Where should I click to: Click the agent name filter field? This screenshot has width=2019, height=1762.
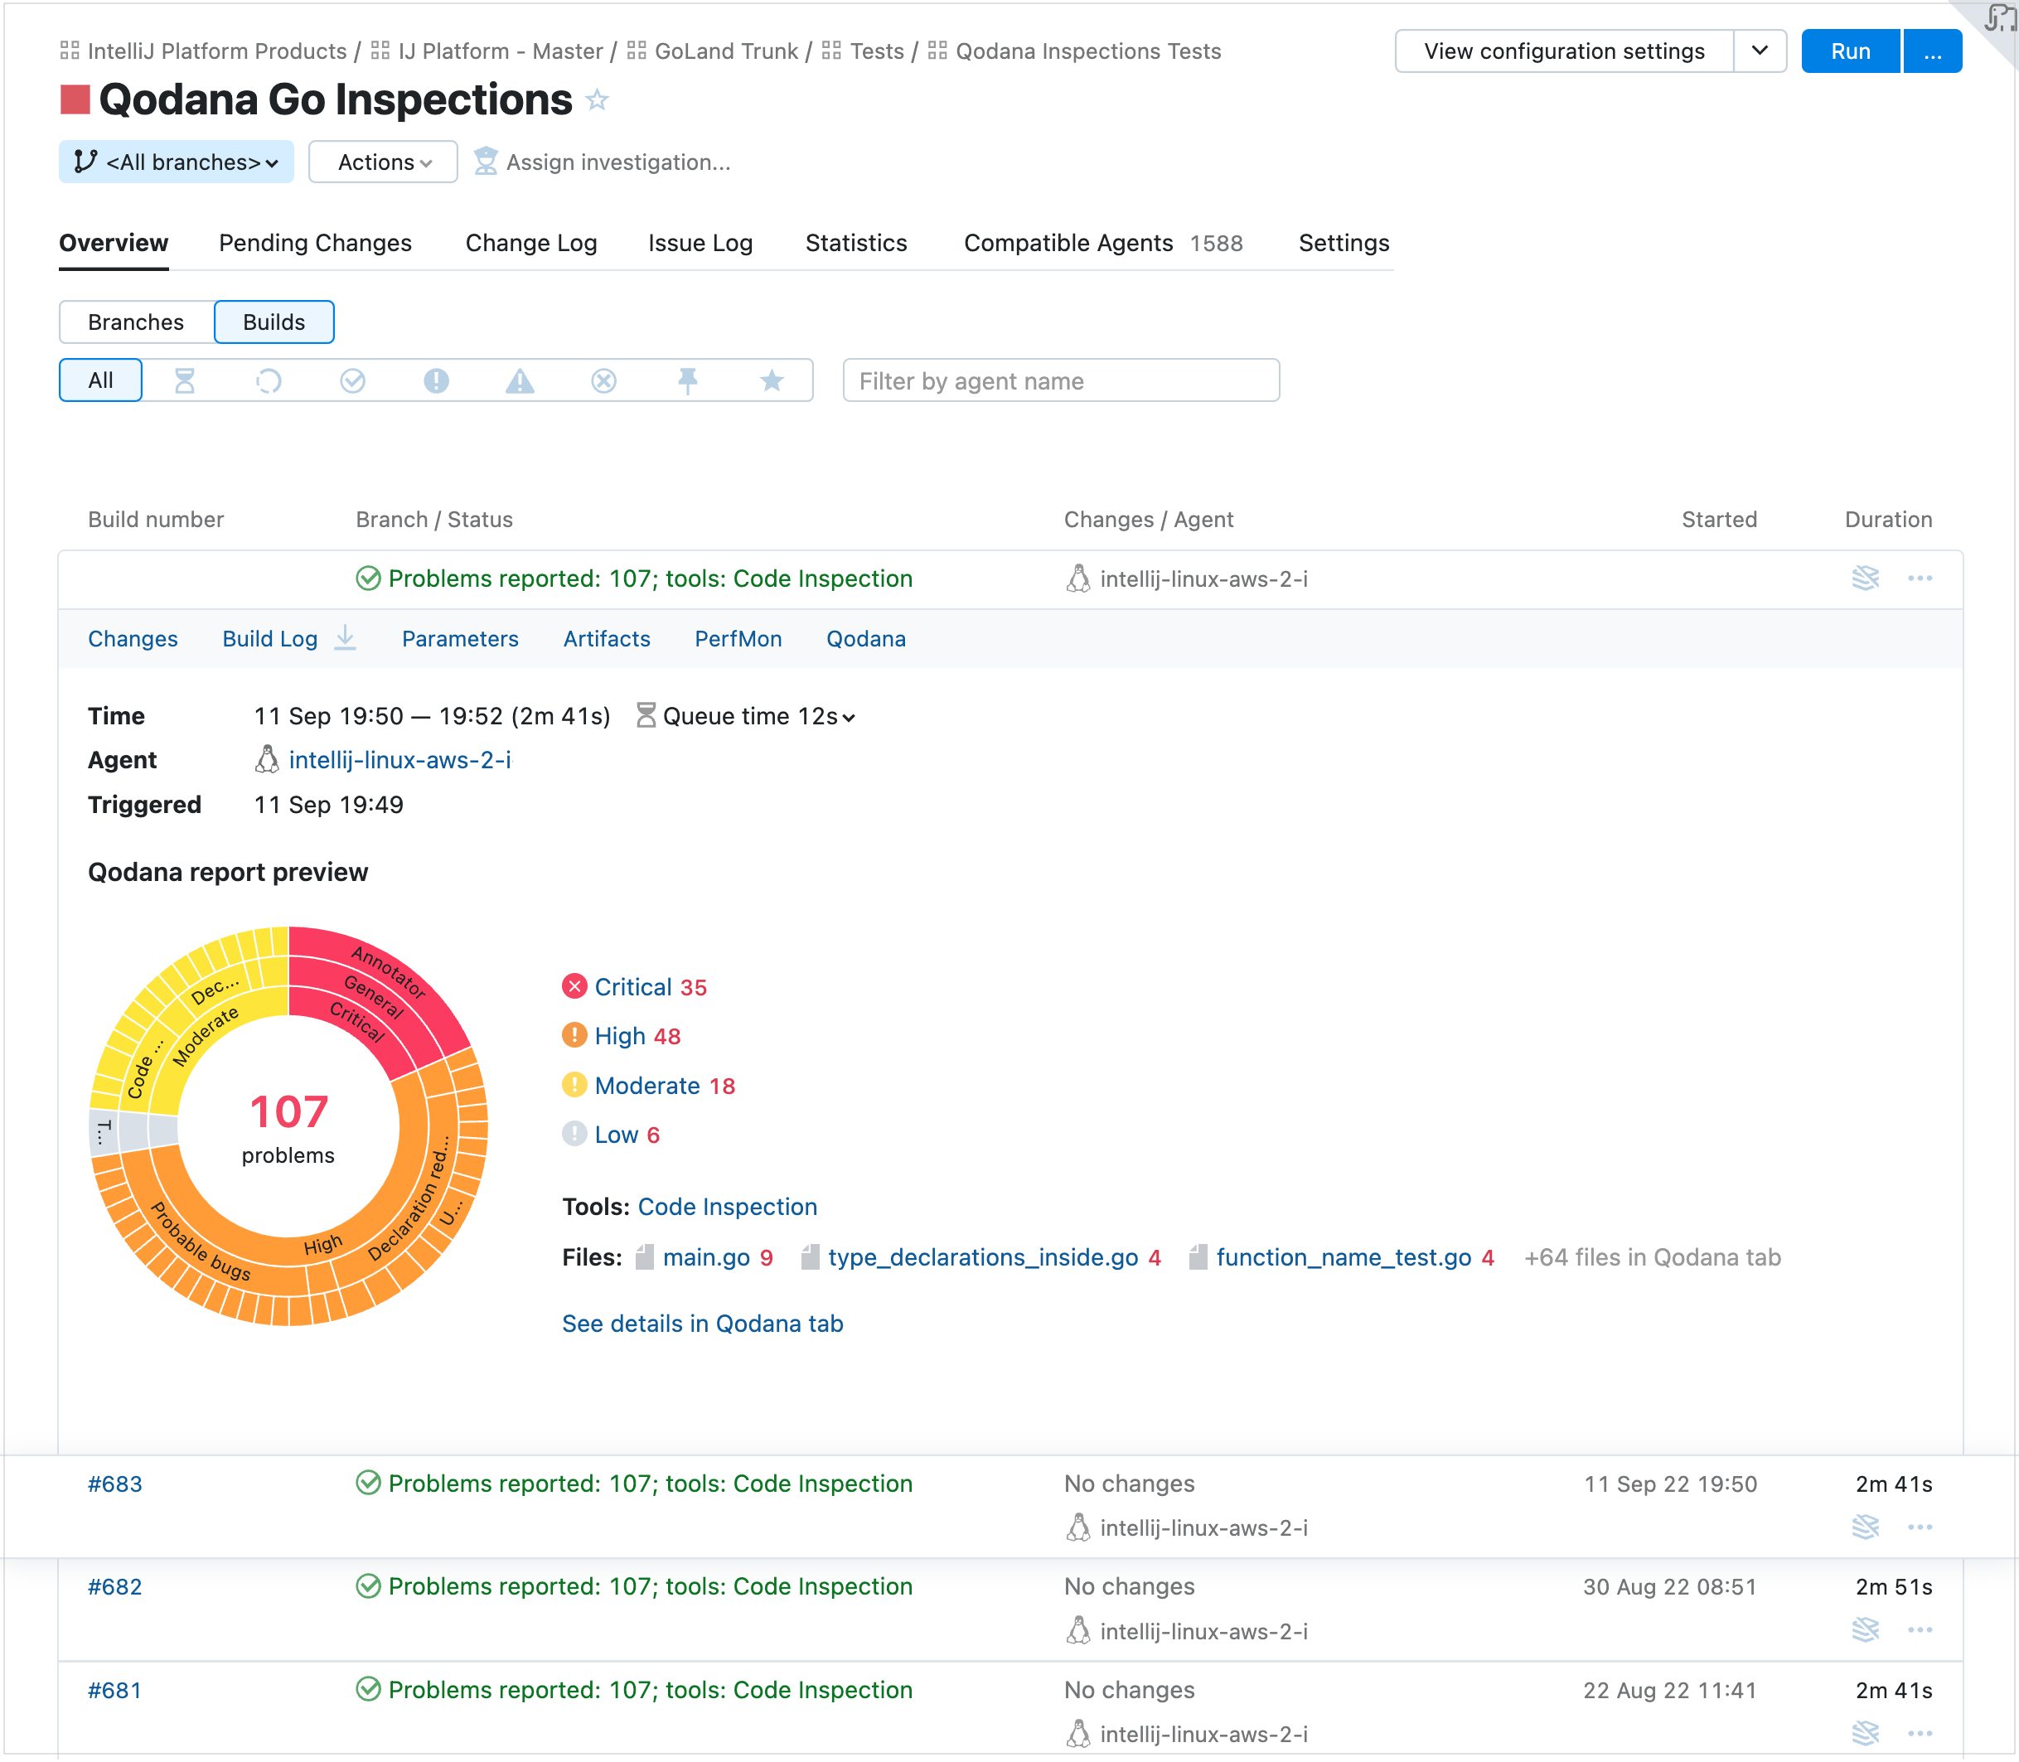1060,380
